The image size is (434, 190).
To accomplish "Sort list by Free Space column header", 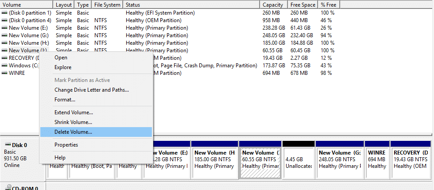I will click(303, 5).
